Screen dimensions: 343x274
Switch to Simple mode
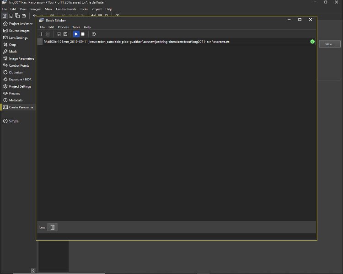tap(14, 121)
